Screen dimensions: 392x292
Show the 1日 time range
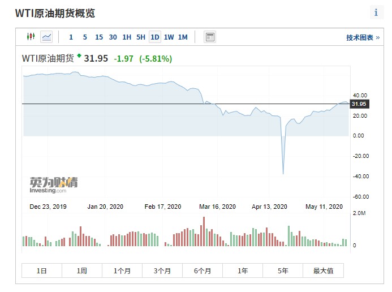(x=42, y=270)
